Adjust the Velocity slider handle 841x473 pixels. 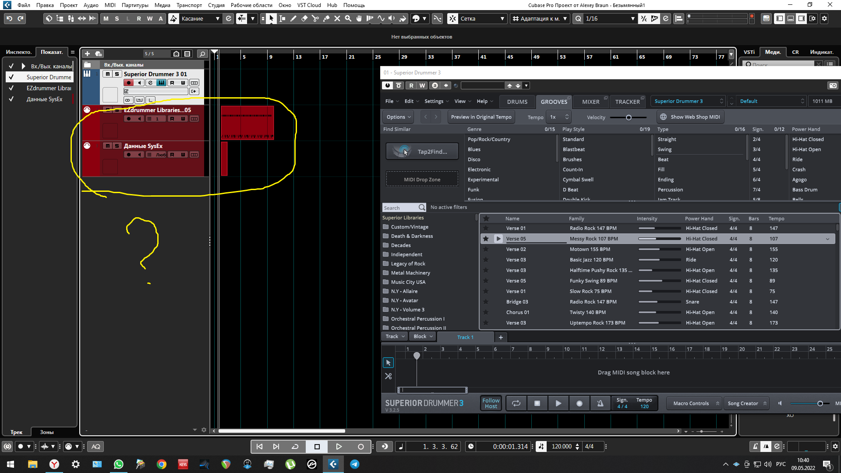pos(629,117)
